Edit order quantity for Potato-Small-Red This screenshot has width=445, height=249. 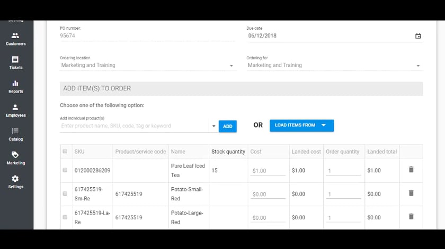coord(343,195)
